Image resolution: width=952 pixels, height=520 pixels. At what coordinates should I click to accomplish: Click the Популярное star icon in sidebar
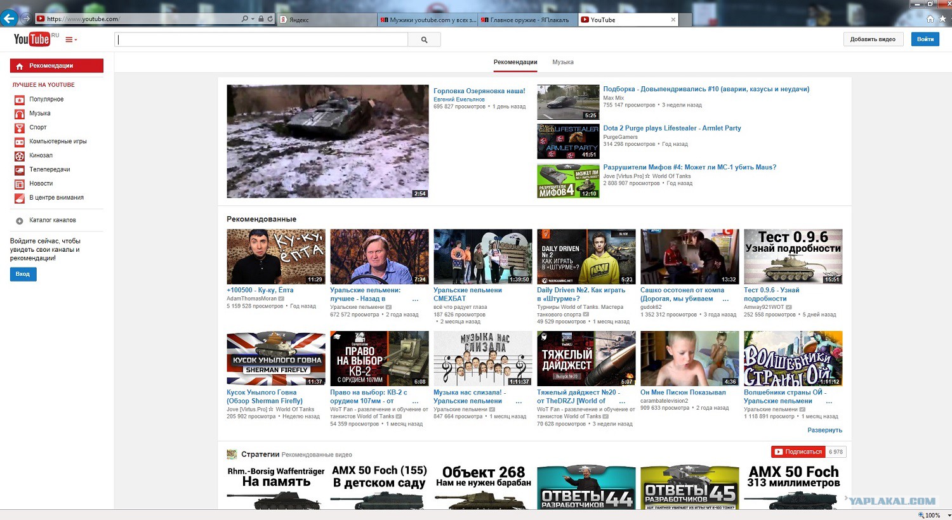20,100
